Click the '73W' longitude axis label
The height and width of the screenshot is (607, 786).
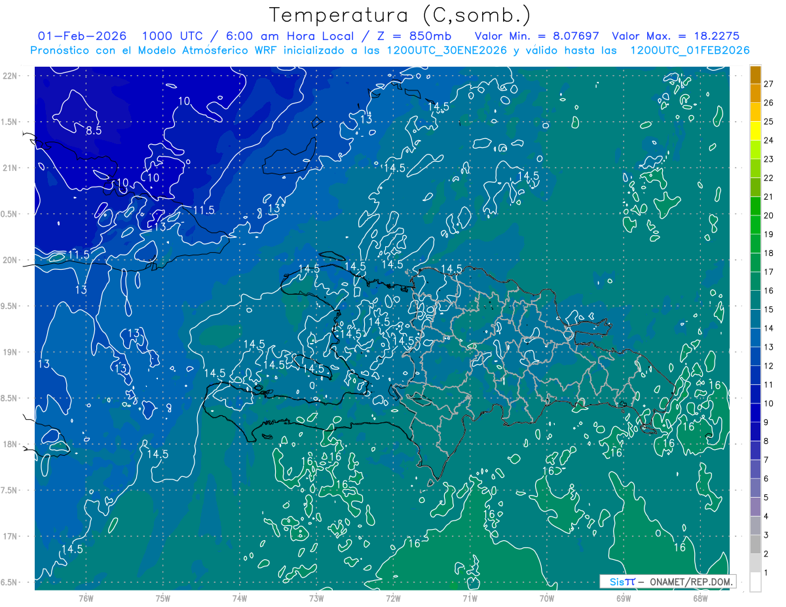tap(316, 598)
